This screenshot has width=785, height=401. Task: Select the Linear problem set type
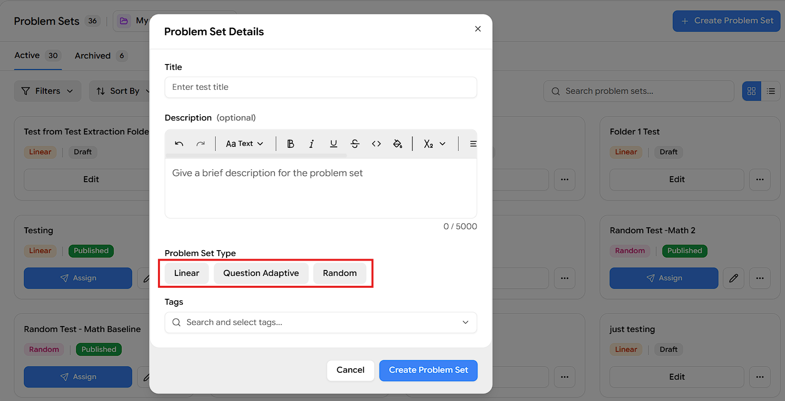tap(187, 273)
